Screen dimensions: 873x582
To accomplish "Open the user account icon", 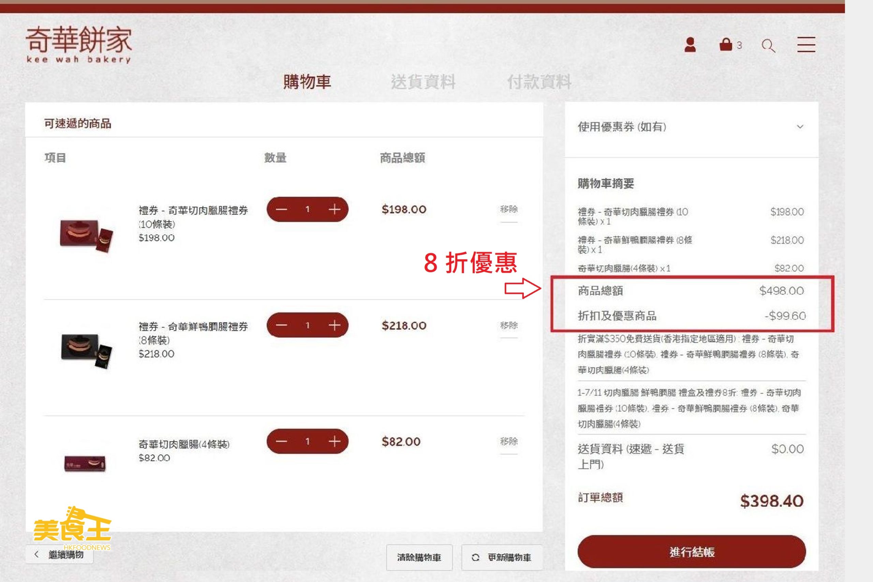I will [x=690, y=45].
